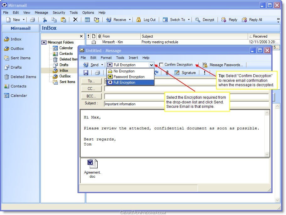Click the BCC... button

91,96
